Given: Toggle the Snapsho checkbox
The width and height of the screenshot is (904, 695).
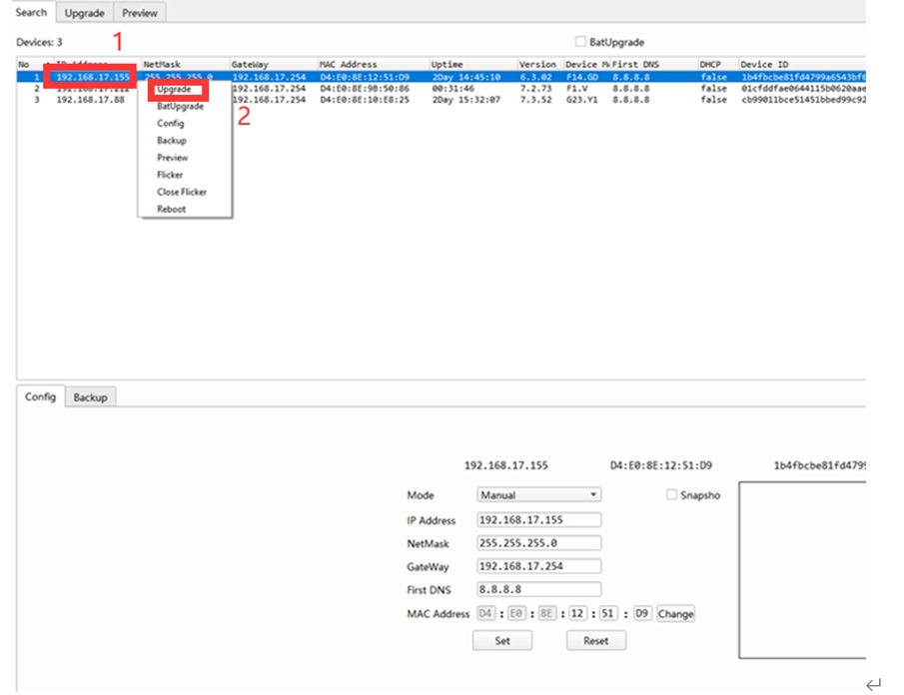Looking at the screenshot, I should [671, 494].
